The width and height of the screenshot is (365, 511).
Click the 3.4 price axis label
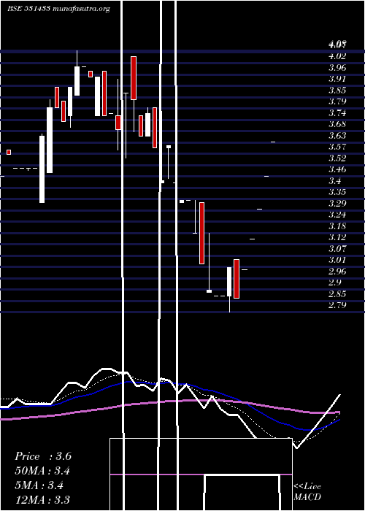pos(335,180)
